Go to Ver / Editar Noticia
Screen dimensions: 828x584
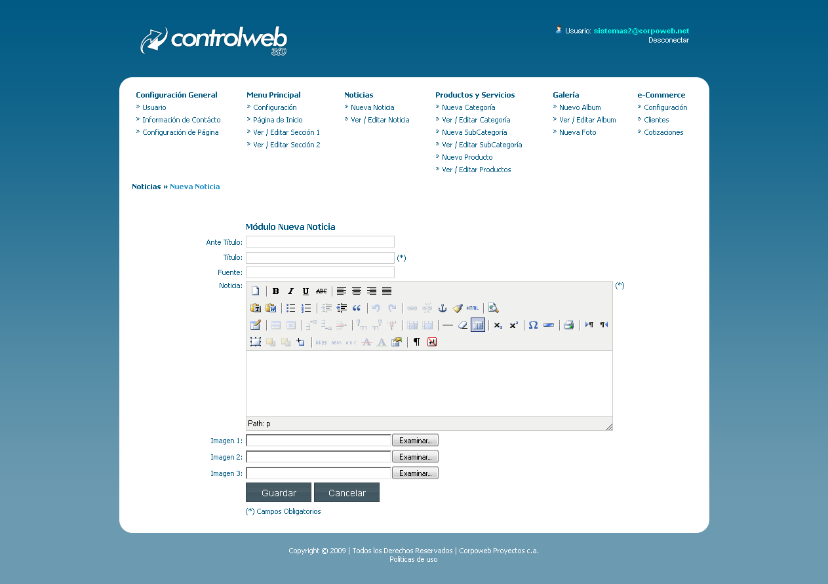coord(380,120)
